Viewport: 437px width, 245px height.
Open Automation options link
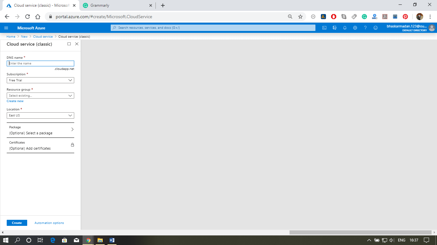pos(49,223)
